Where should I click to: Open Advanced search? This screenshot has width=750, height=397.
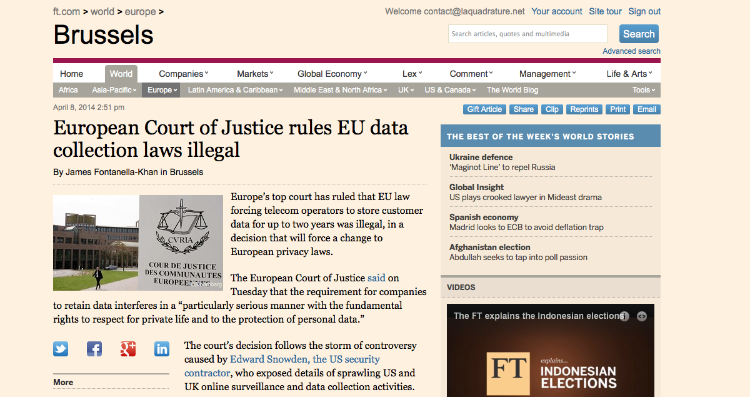coord(631,51)
